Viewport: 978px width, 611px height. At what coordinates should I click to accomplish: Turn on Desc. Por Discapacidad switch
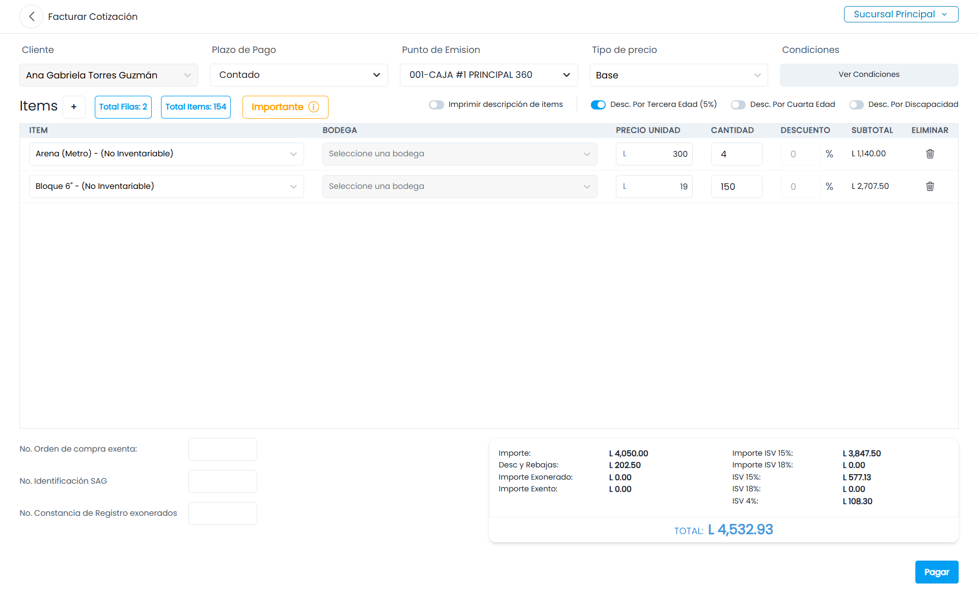tap(856, 104)
